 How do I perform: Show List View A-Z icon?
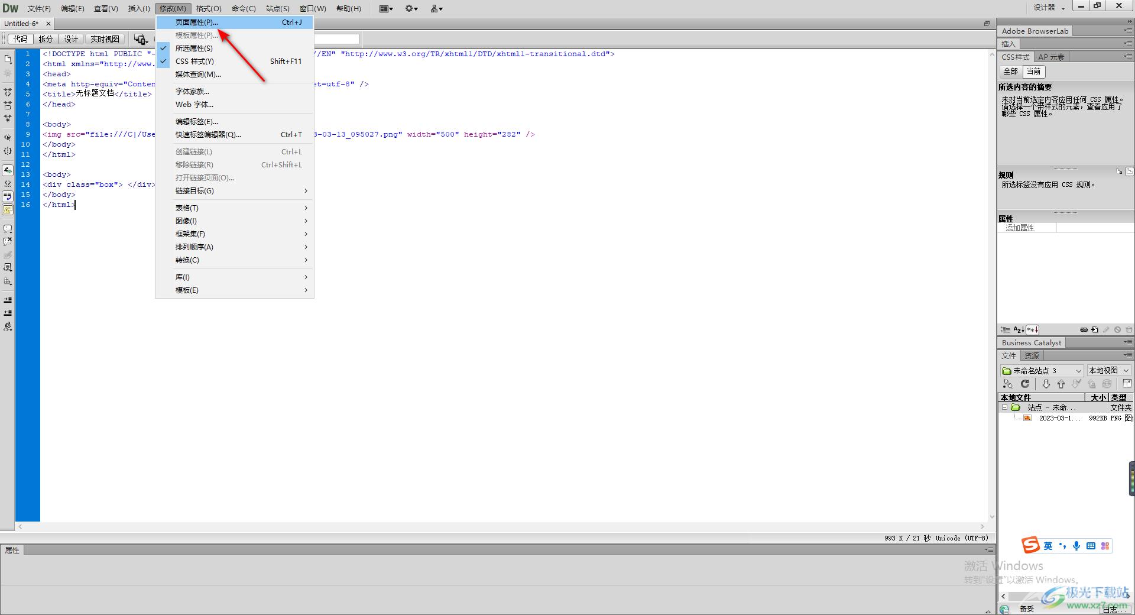(x=1019, y=330)
